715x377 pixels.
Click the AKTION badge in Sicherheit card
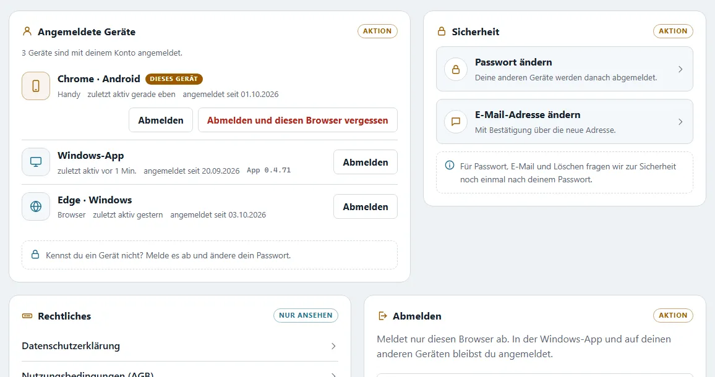673,31
